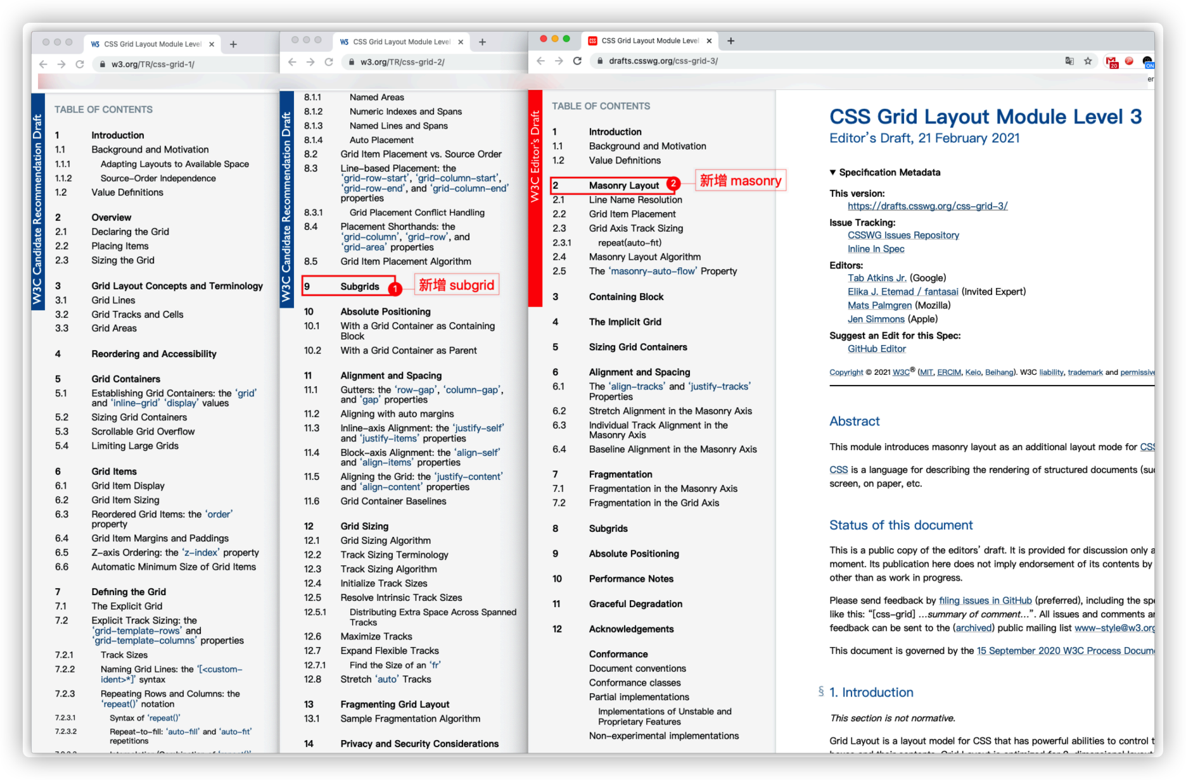Select the css-grid-2 browser tab

[400, 42]
